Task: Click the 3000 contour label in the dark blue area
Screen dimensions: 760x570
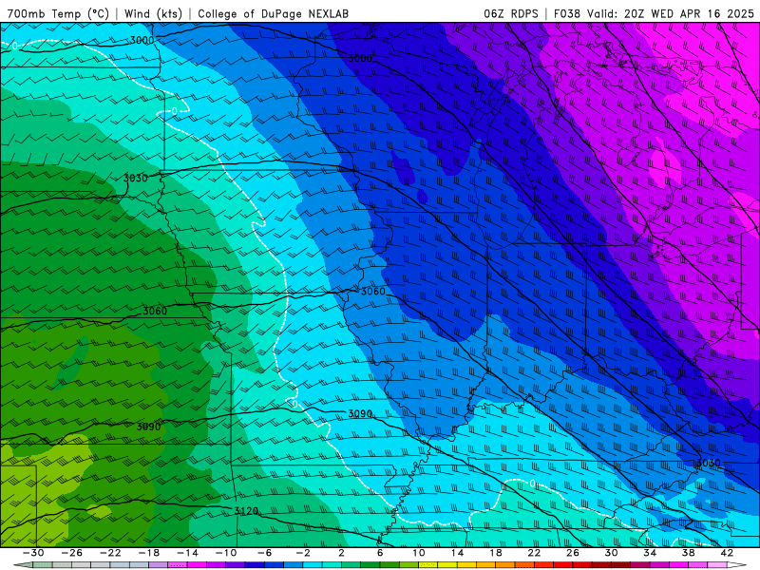Action: pyautogui.click(x=360, y=58)
